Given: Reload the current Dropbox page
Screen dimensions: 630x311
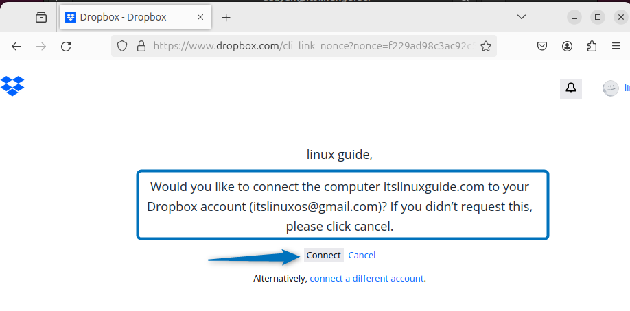Looking at the screenshot, I should click(66, 46).
